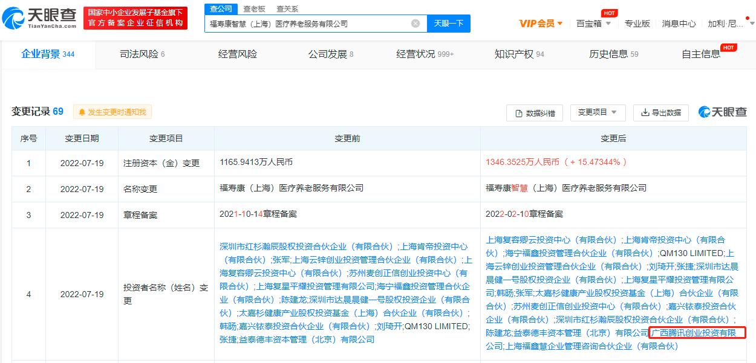756x363 pixels.
Task: Click the 变更记录 section heading
Action: 37,112
